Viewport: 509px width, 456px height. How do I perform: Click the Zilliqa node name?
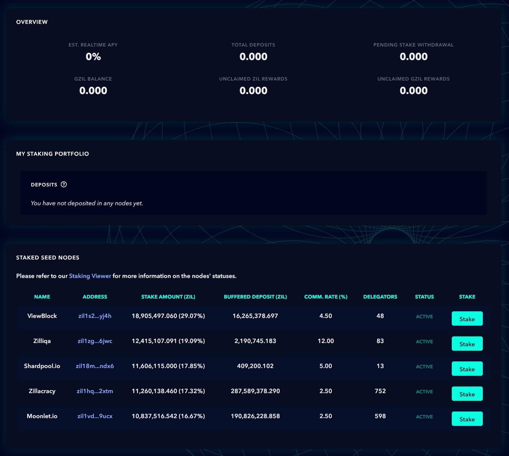[x=42, y=341]
